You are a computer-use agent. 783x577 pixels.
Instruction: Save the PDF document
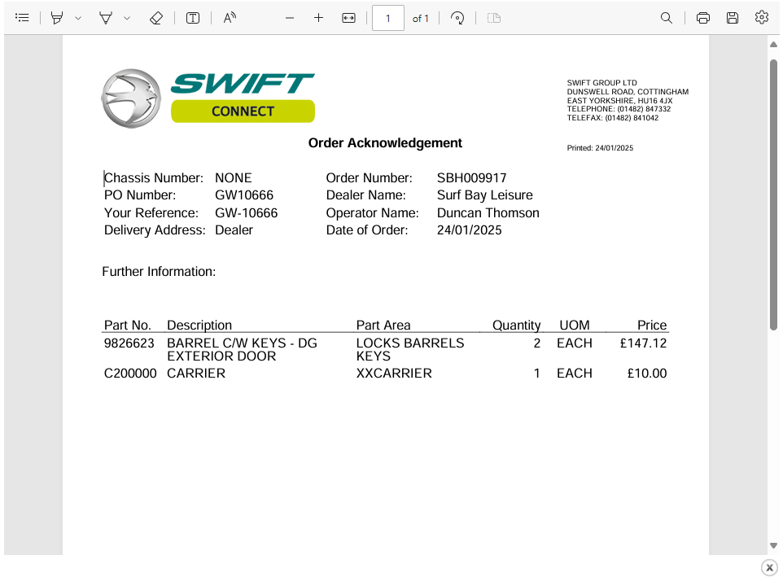[733, 18]
